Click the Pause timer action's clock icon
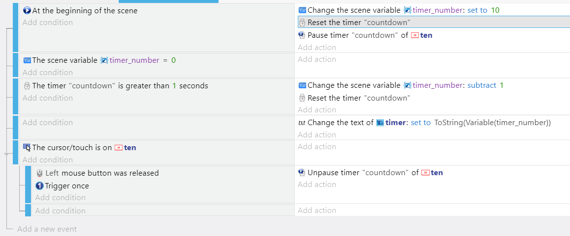The height and width of the screenshot is (236, 570). 302,35
